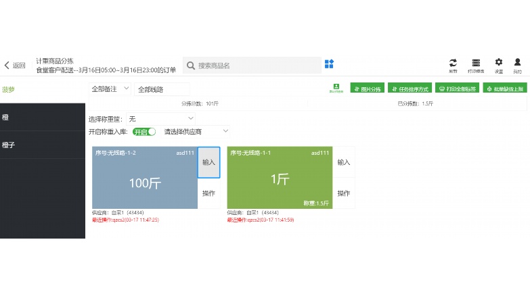Open the 选择称重筐 dropdown showing 无
530x294 pixels.
161,119
